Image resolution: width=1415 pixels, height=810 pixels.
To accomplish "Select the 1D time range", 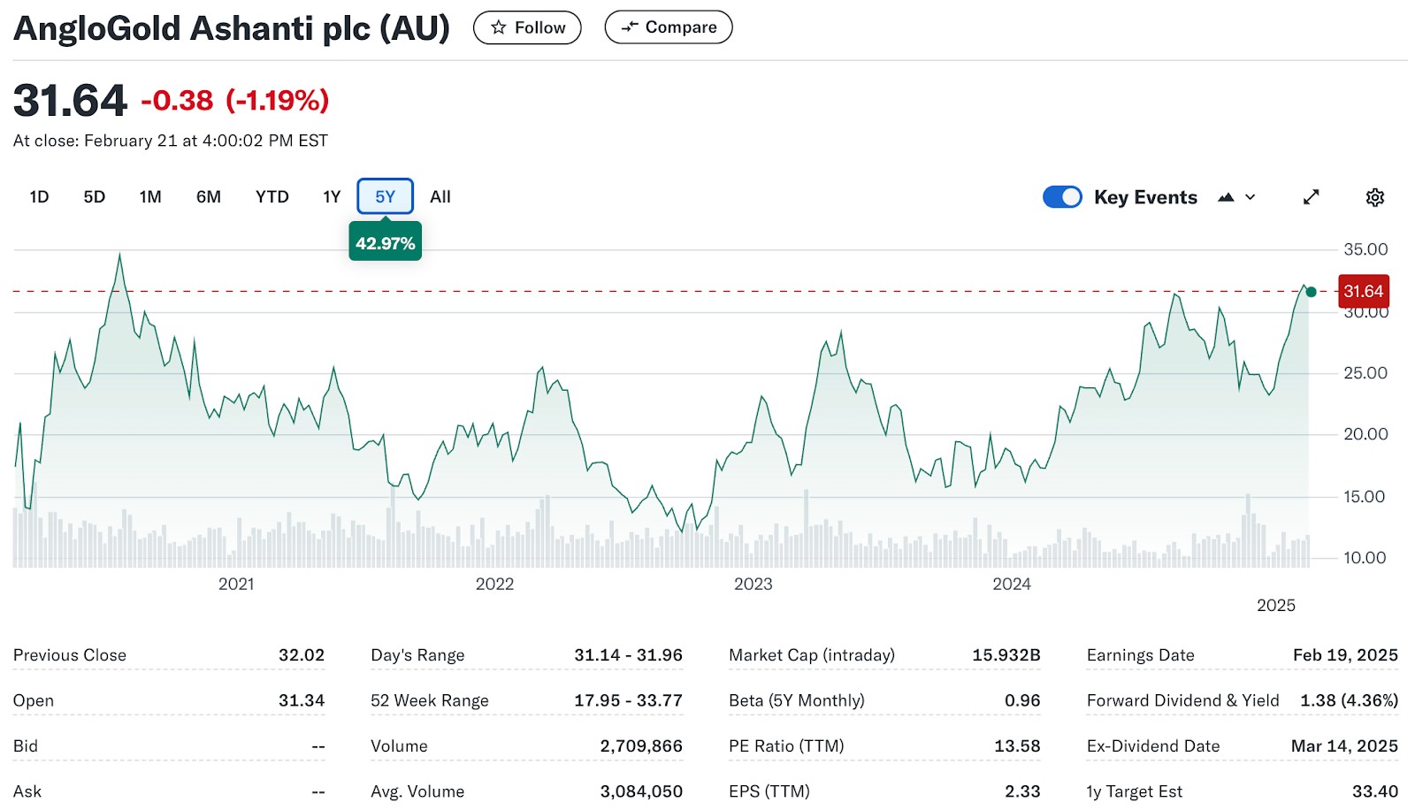I will 39,196.
